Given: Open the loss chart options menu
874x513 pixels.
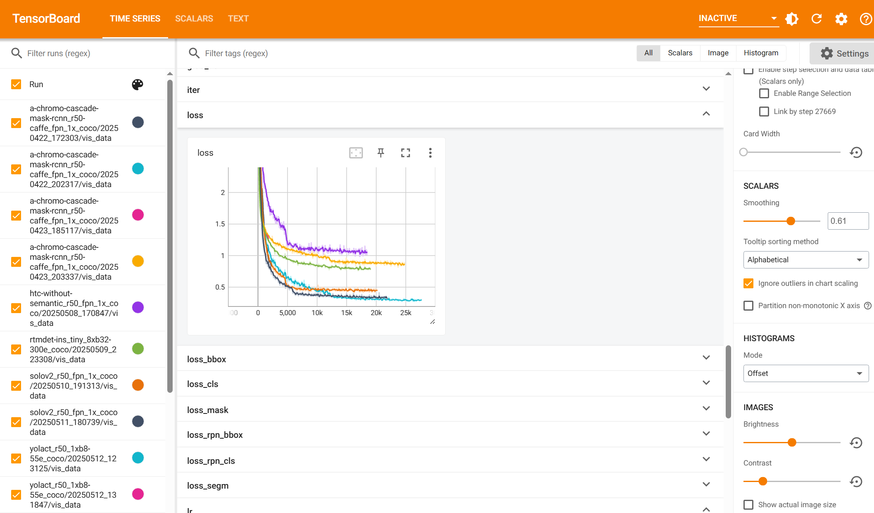Looking at the screenshot, I should (430, 152).
